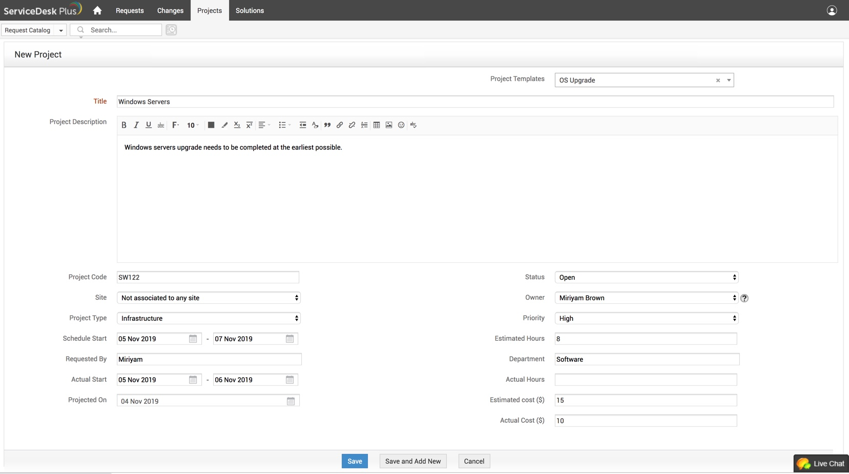Switch to the Requests tab
849x474 pixels.
coord(130,10)
